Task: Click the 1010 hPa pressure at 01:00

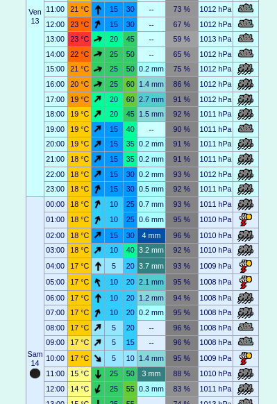Action: click(x=215, y=219)
